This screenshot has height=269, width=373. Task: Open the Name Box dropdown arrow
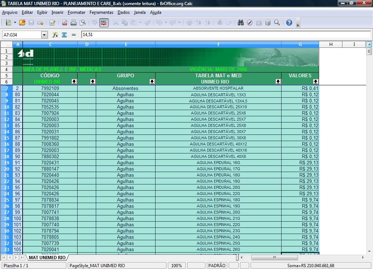pyautogui.click(x=44, y=35)
